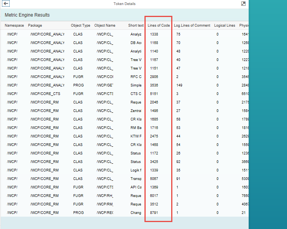The height and width of the screenshot is (229, 287).
Task: Select comment lines value 27
Action: pos(178,110)
